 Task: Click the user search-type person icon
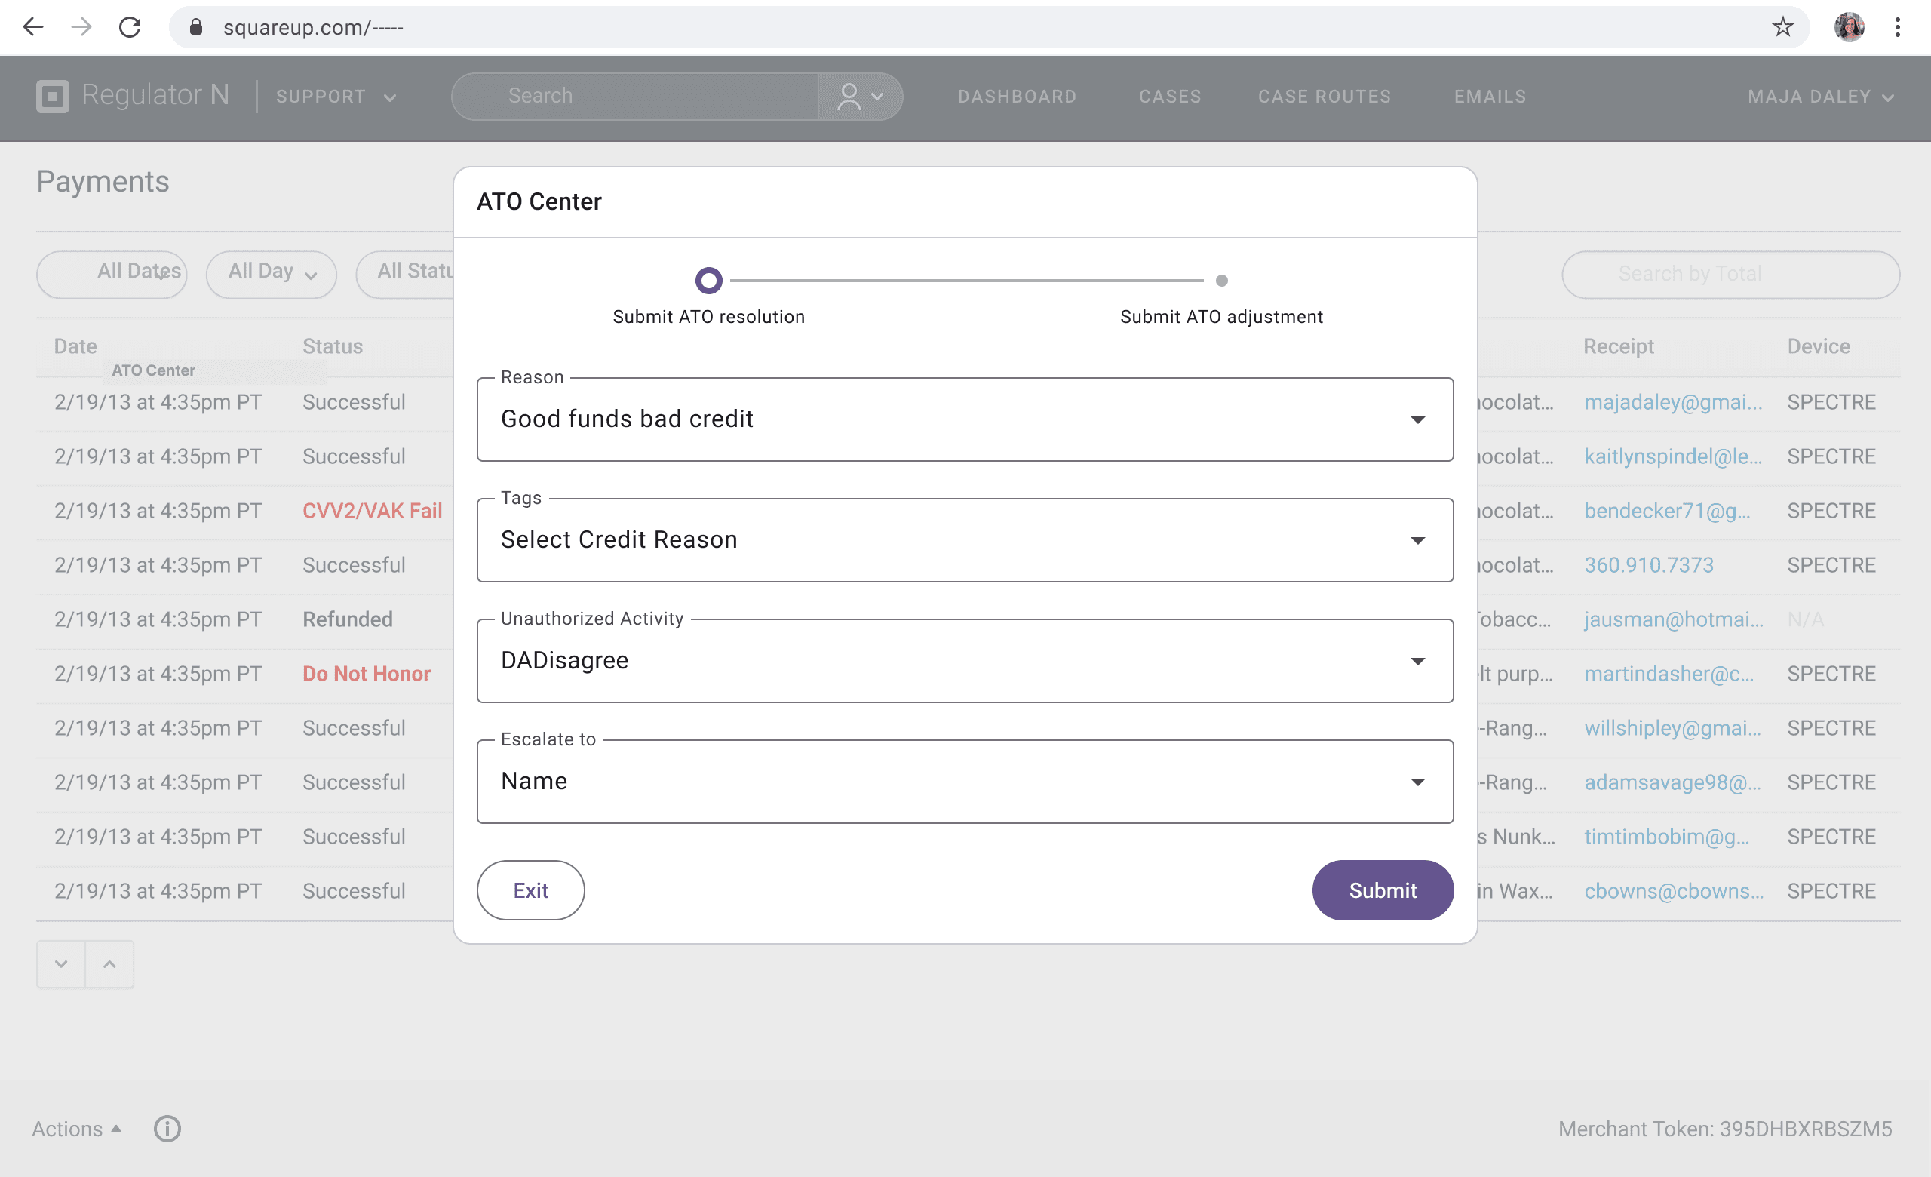click(x=849, y=97)
